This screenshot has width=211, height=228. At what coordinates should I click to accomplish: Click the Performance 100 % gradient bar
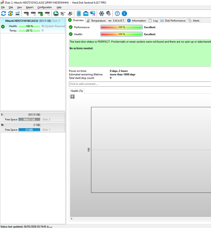pyautogui.click(x=121, y=27)
